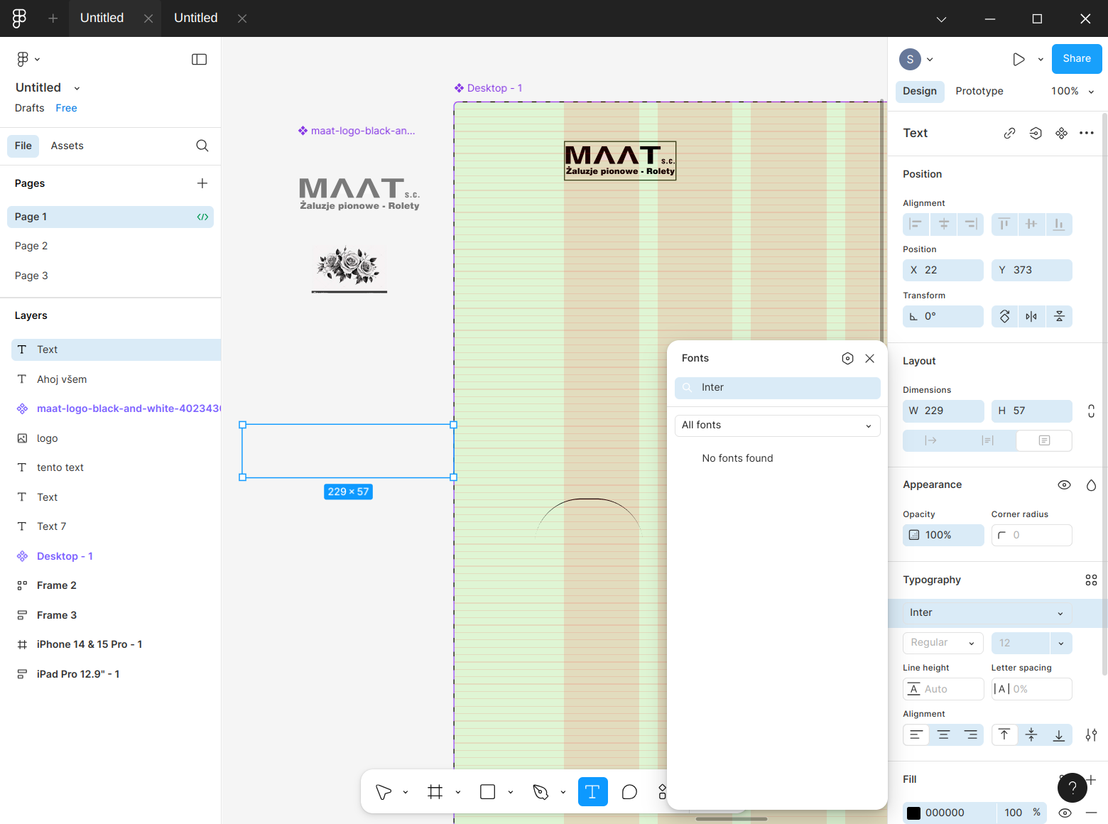
Task: Toggle layer visibility eye in Appearance
Action: coord(1064,484)
